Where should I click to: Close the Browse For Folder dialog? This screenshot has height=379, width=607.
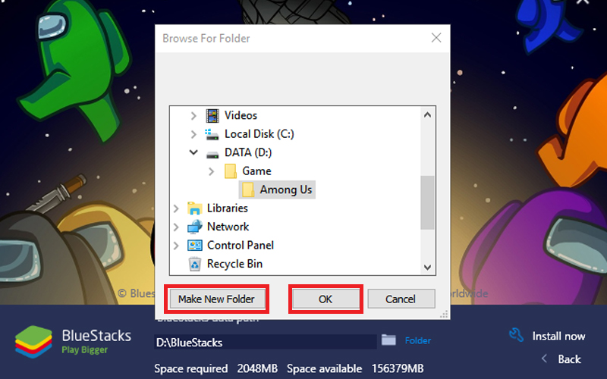click(x=436, y=38)
